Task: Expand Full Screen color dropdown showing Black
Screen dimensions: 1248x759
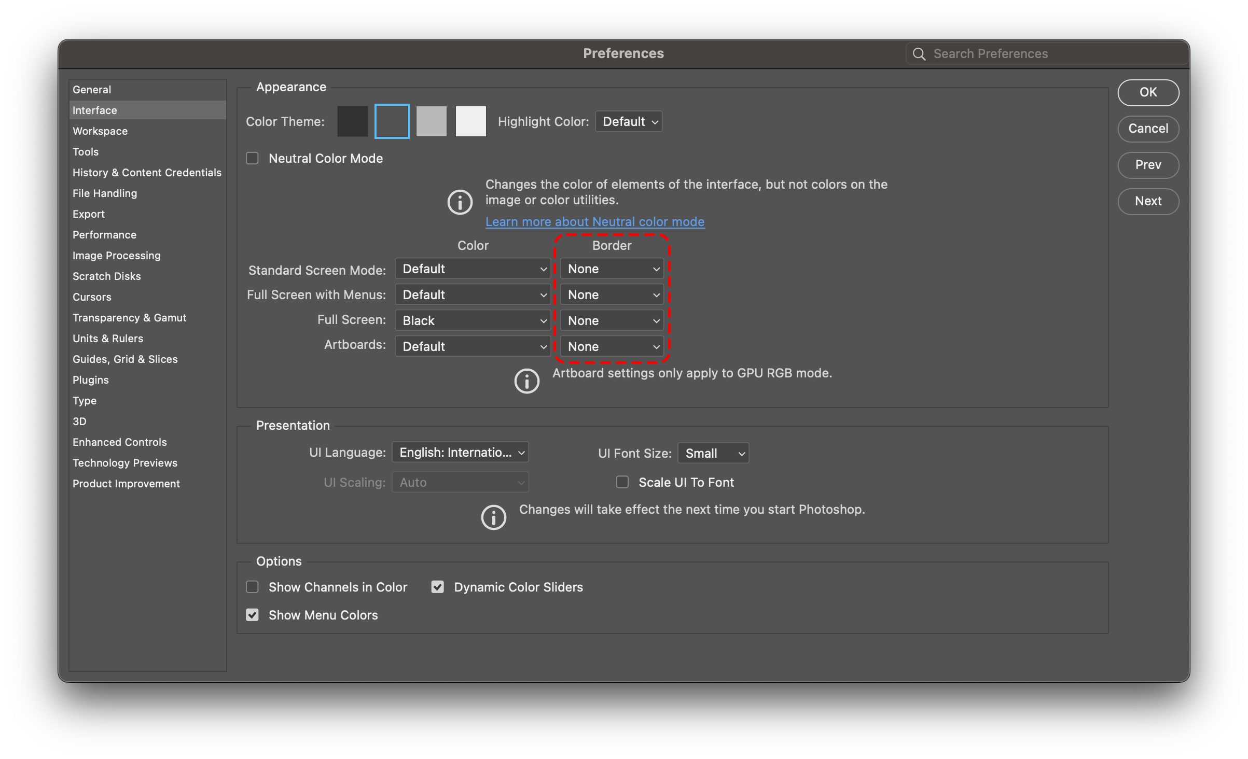Action: (473, 320)
